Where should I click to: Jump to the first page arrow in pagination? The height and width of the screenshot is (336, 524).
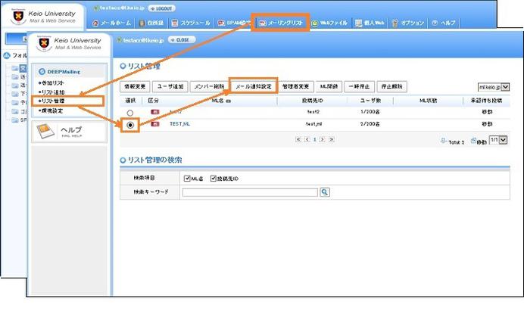point(298,139)
